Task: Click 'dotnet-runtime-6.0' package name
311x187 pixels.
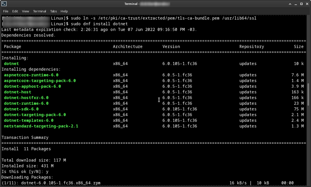Action: (x=26, y=103)
